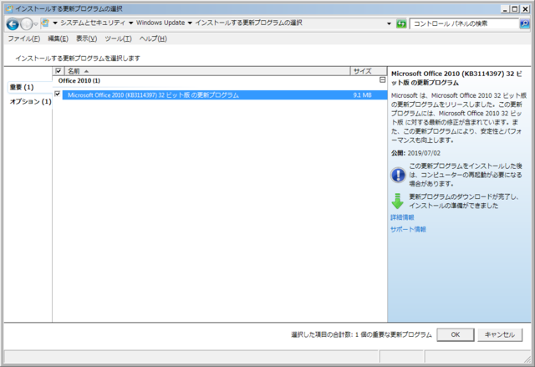Open the ファイル(F) menu
The image size is (535, 367).
(24, 38)
